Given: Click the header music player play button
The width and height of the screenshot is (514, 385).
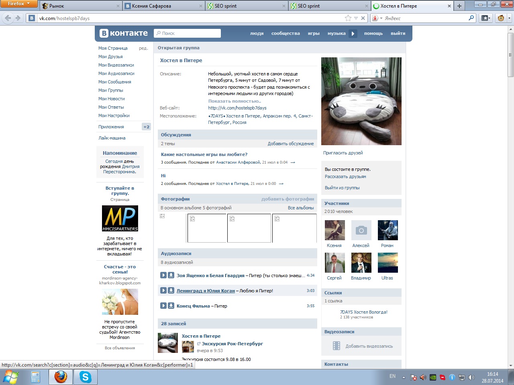Looking at the screenshot, I should tap(353, 34).
